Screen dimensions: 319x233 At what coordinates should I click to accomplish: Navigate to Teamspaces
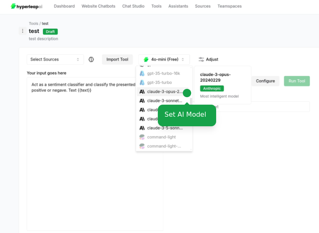[x=229, y=6]
